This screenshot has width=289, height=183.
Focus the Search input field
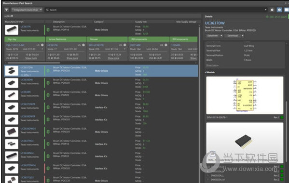155,10
